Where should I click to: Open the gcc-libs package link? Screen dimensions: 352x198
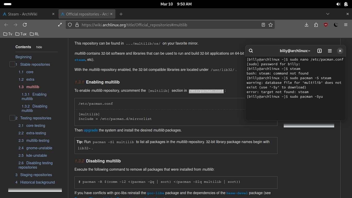(156, 193)
